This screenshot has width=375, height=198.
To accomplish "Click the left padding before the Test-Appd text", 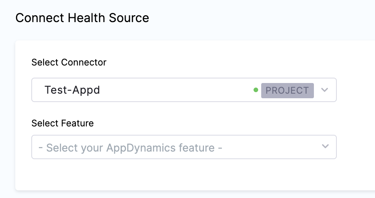I will tap(38, 90).
